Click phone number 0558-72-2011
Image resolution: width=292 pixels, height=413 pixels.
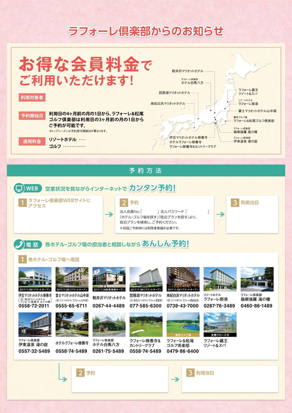pos(34,306)
